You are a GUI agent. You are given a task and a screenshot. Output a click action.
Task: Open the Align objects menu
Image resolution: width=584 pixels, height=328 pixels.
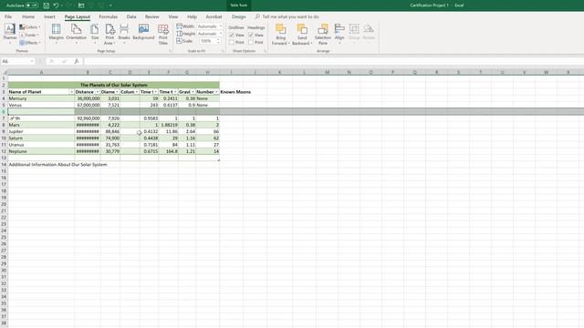(x=339, y=34)
